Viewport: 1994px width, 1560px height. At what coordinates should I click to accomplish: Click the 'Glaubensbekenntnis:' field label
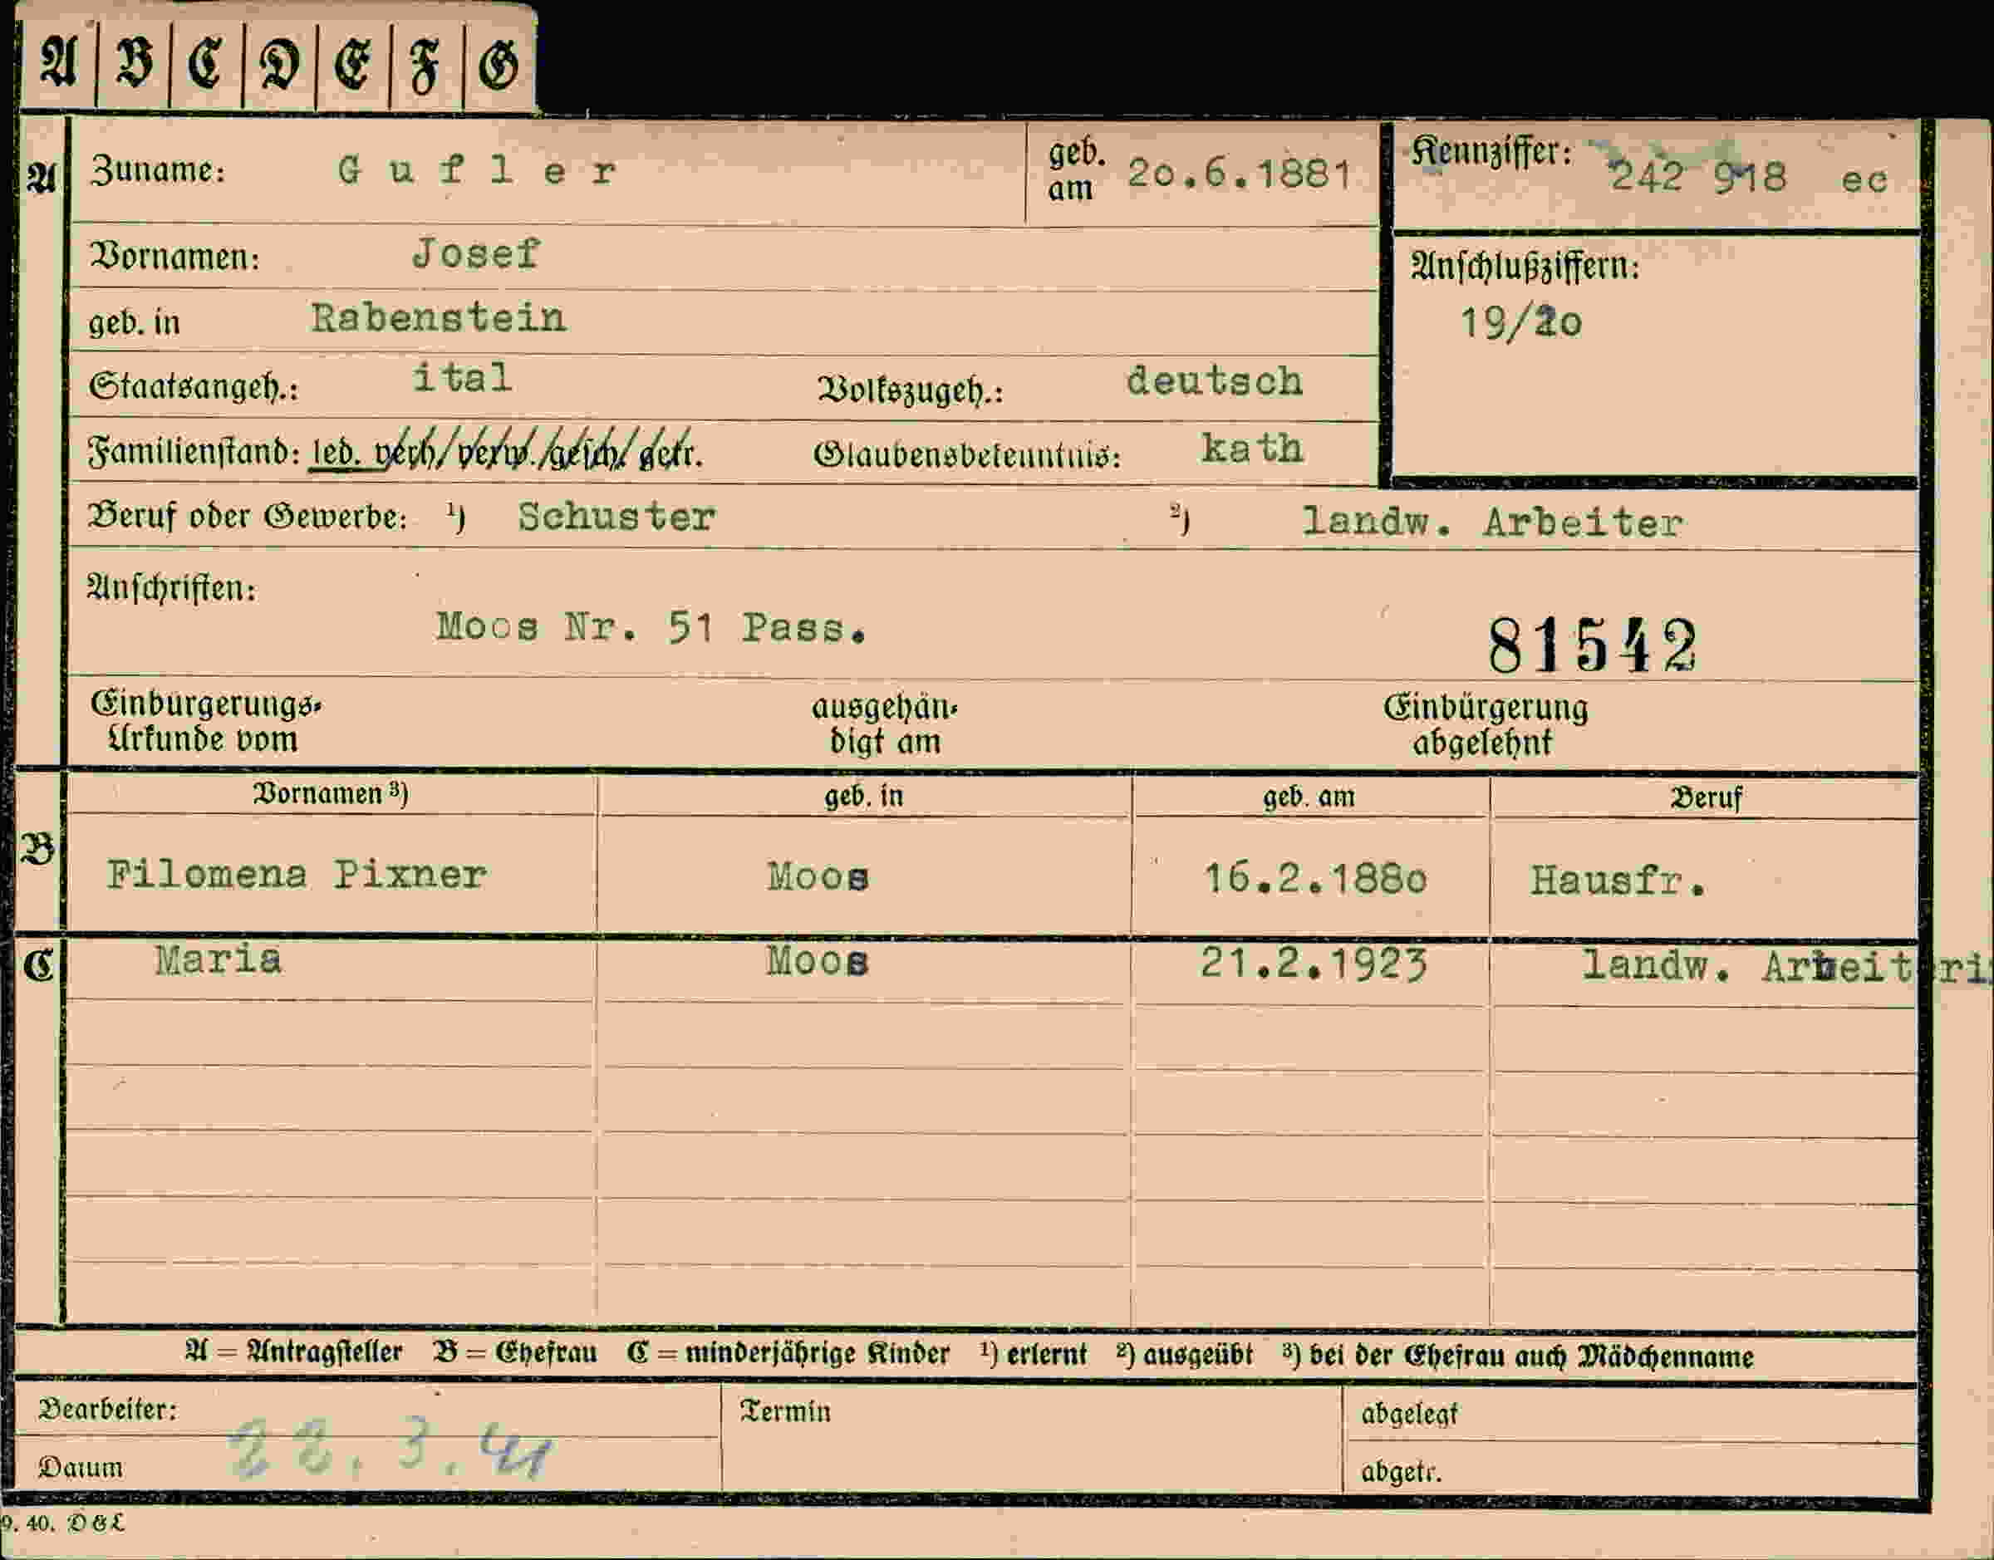(x=967, y=454)
